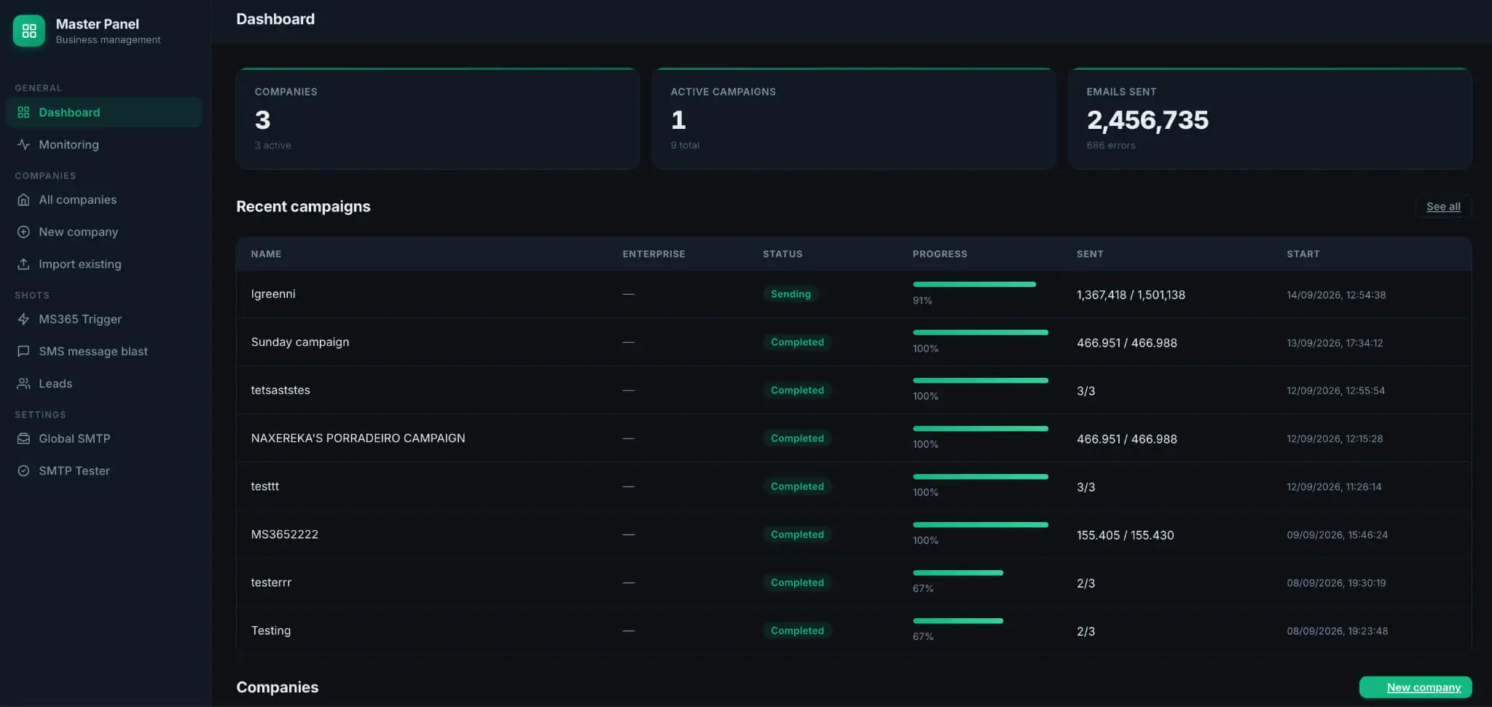Screen dimensions: 1492x707
Task: Click the Sunday campaign progress bar
Action: pyautogui.click(x=981, y=332)
